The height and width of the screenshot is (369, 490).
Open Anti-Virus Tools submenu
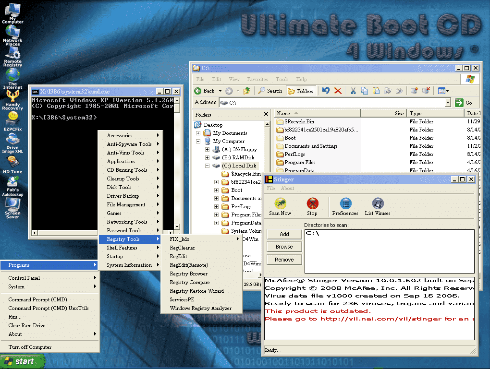pyautogui.click(x=130, y=153)
